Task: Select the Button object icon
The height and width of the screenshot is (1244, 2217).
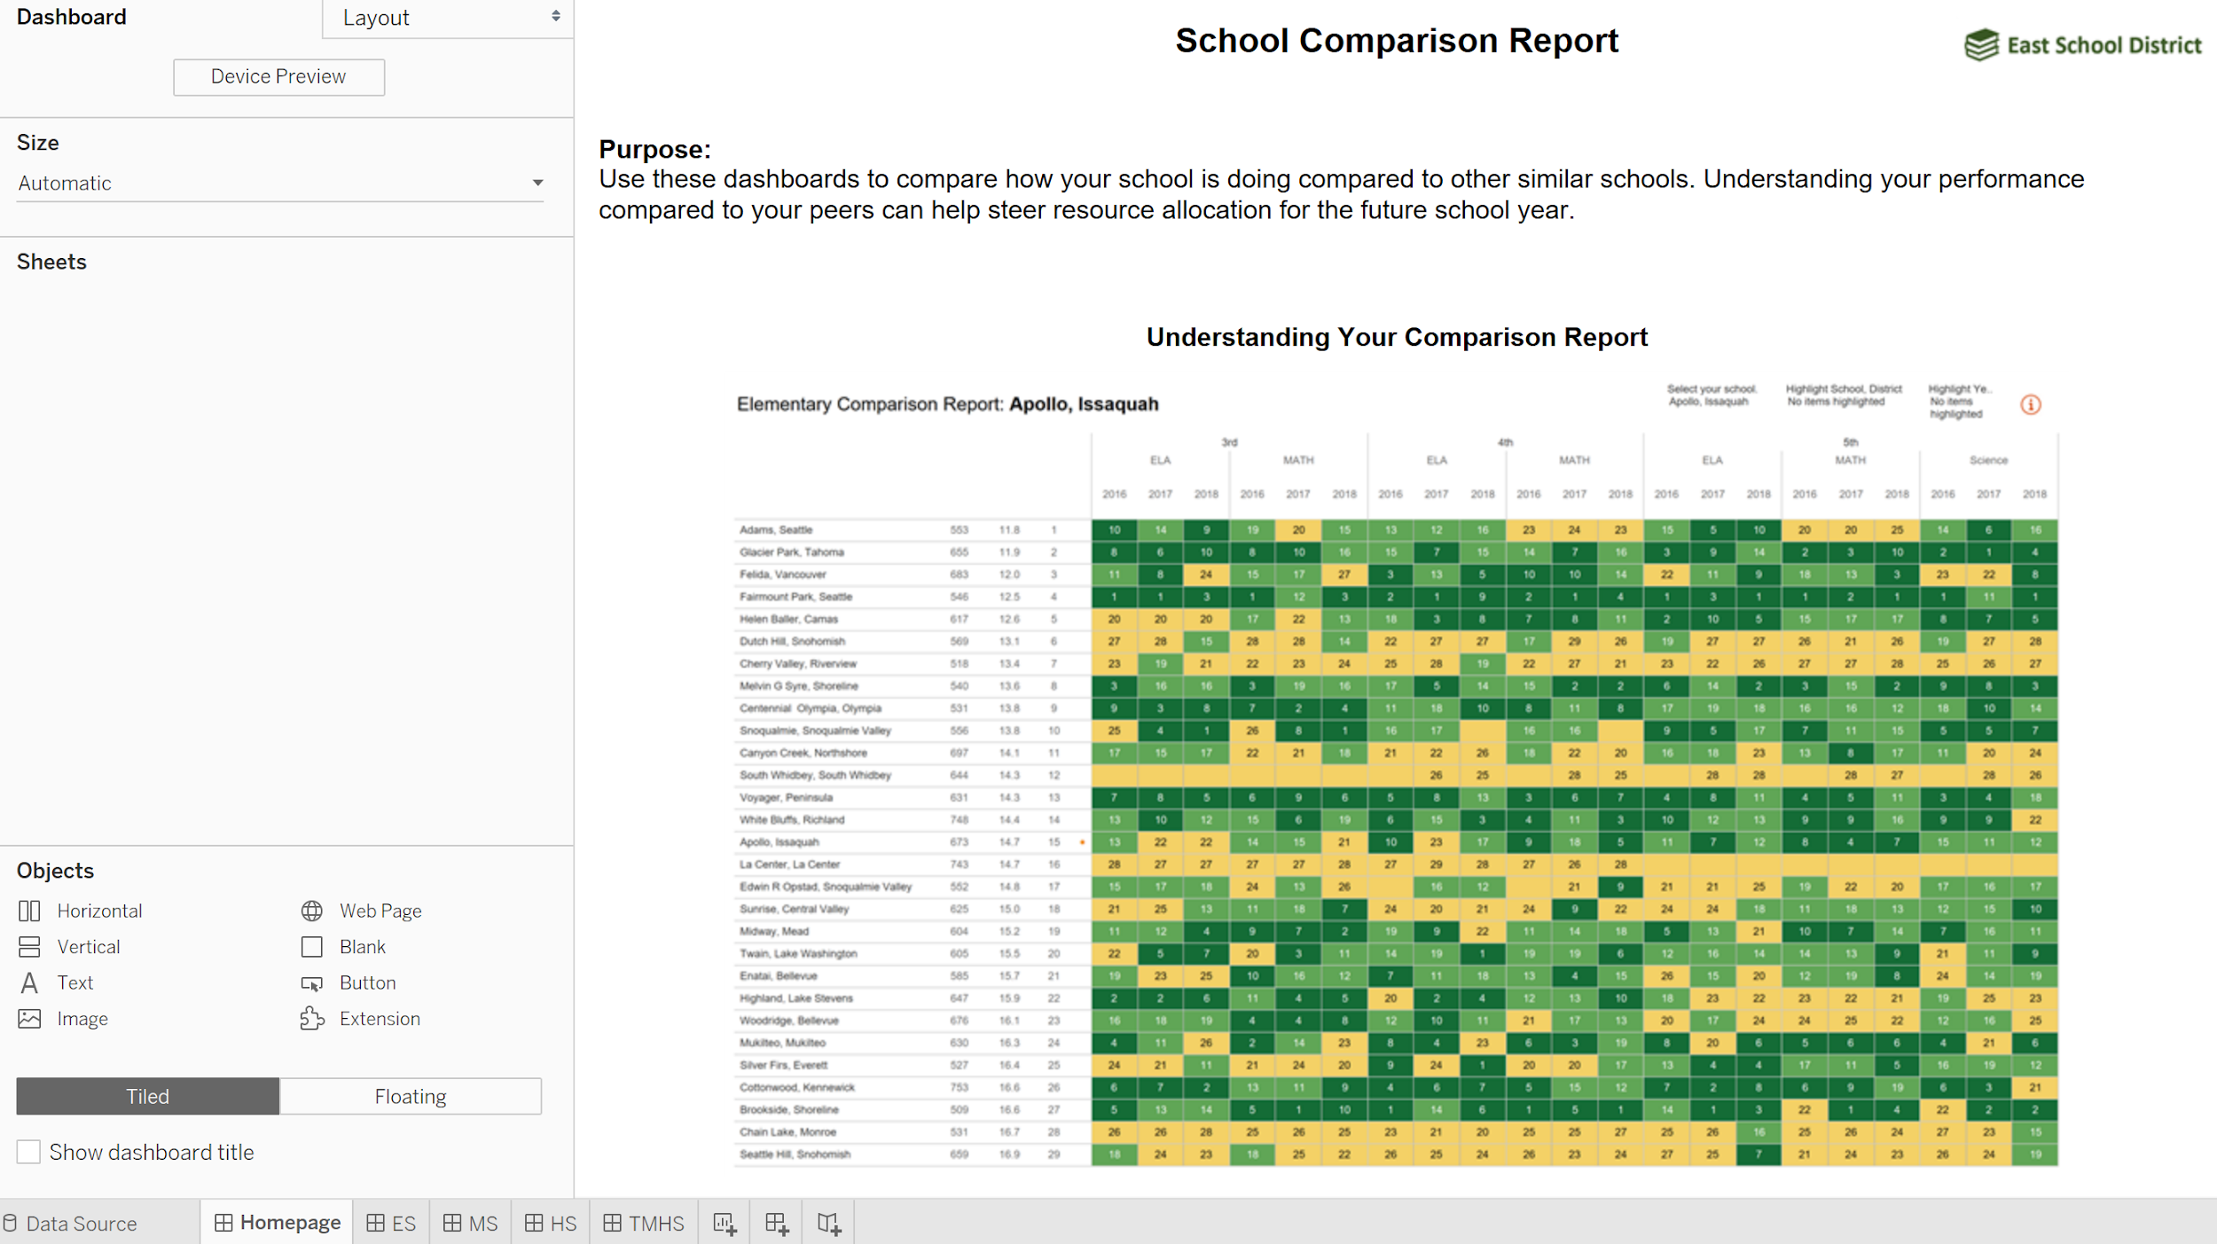Action: pyautogui.click(x=311, y=983)
